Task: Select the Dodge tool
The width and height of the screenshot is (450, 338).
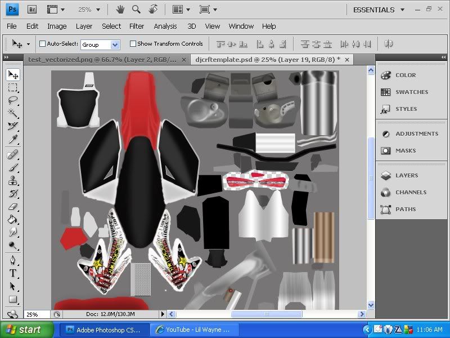Action: [x=13, y=245]
